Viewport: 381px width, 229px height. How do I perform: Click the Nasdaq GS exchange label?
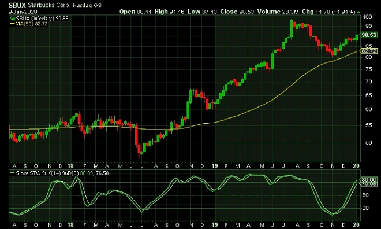pyautogui.click(x=87, y=5)
